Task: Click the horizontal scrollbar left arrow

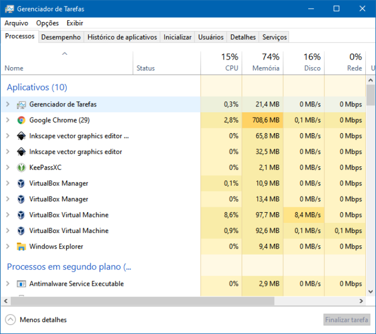Action: [x=6, y=301]
